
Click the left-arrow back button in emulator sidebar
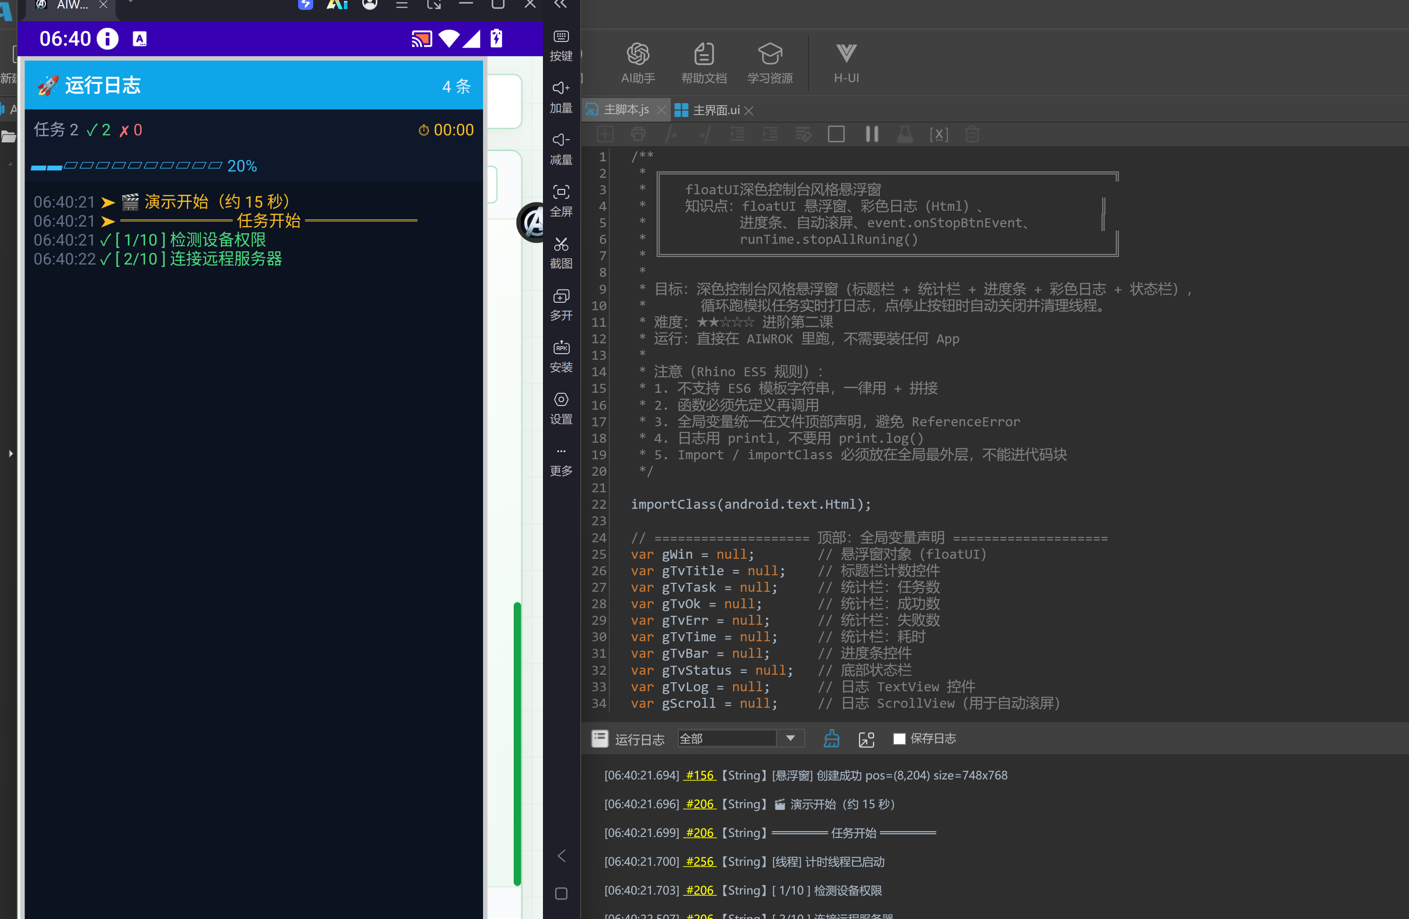(x=561, y=856)
